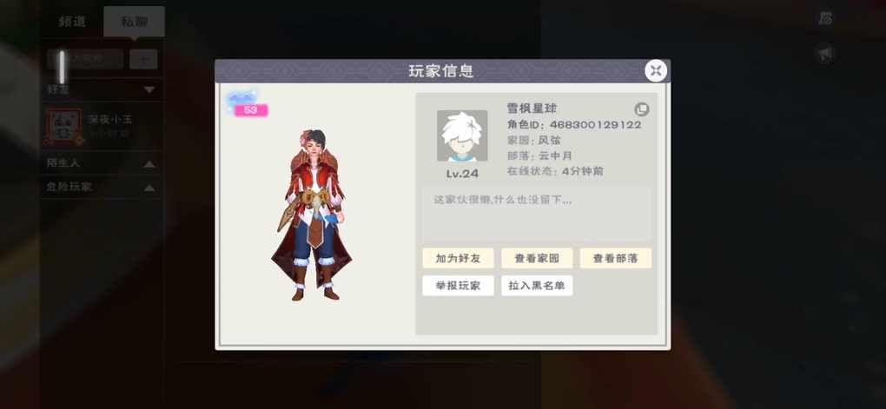Switch to the 频道 tab
Screen dimensions: 886x409
[73, 22]
